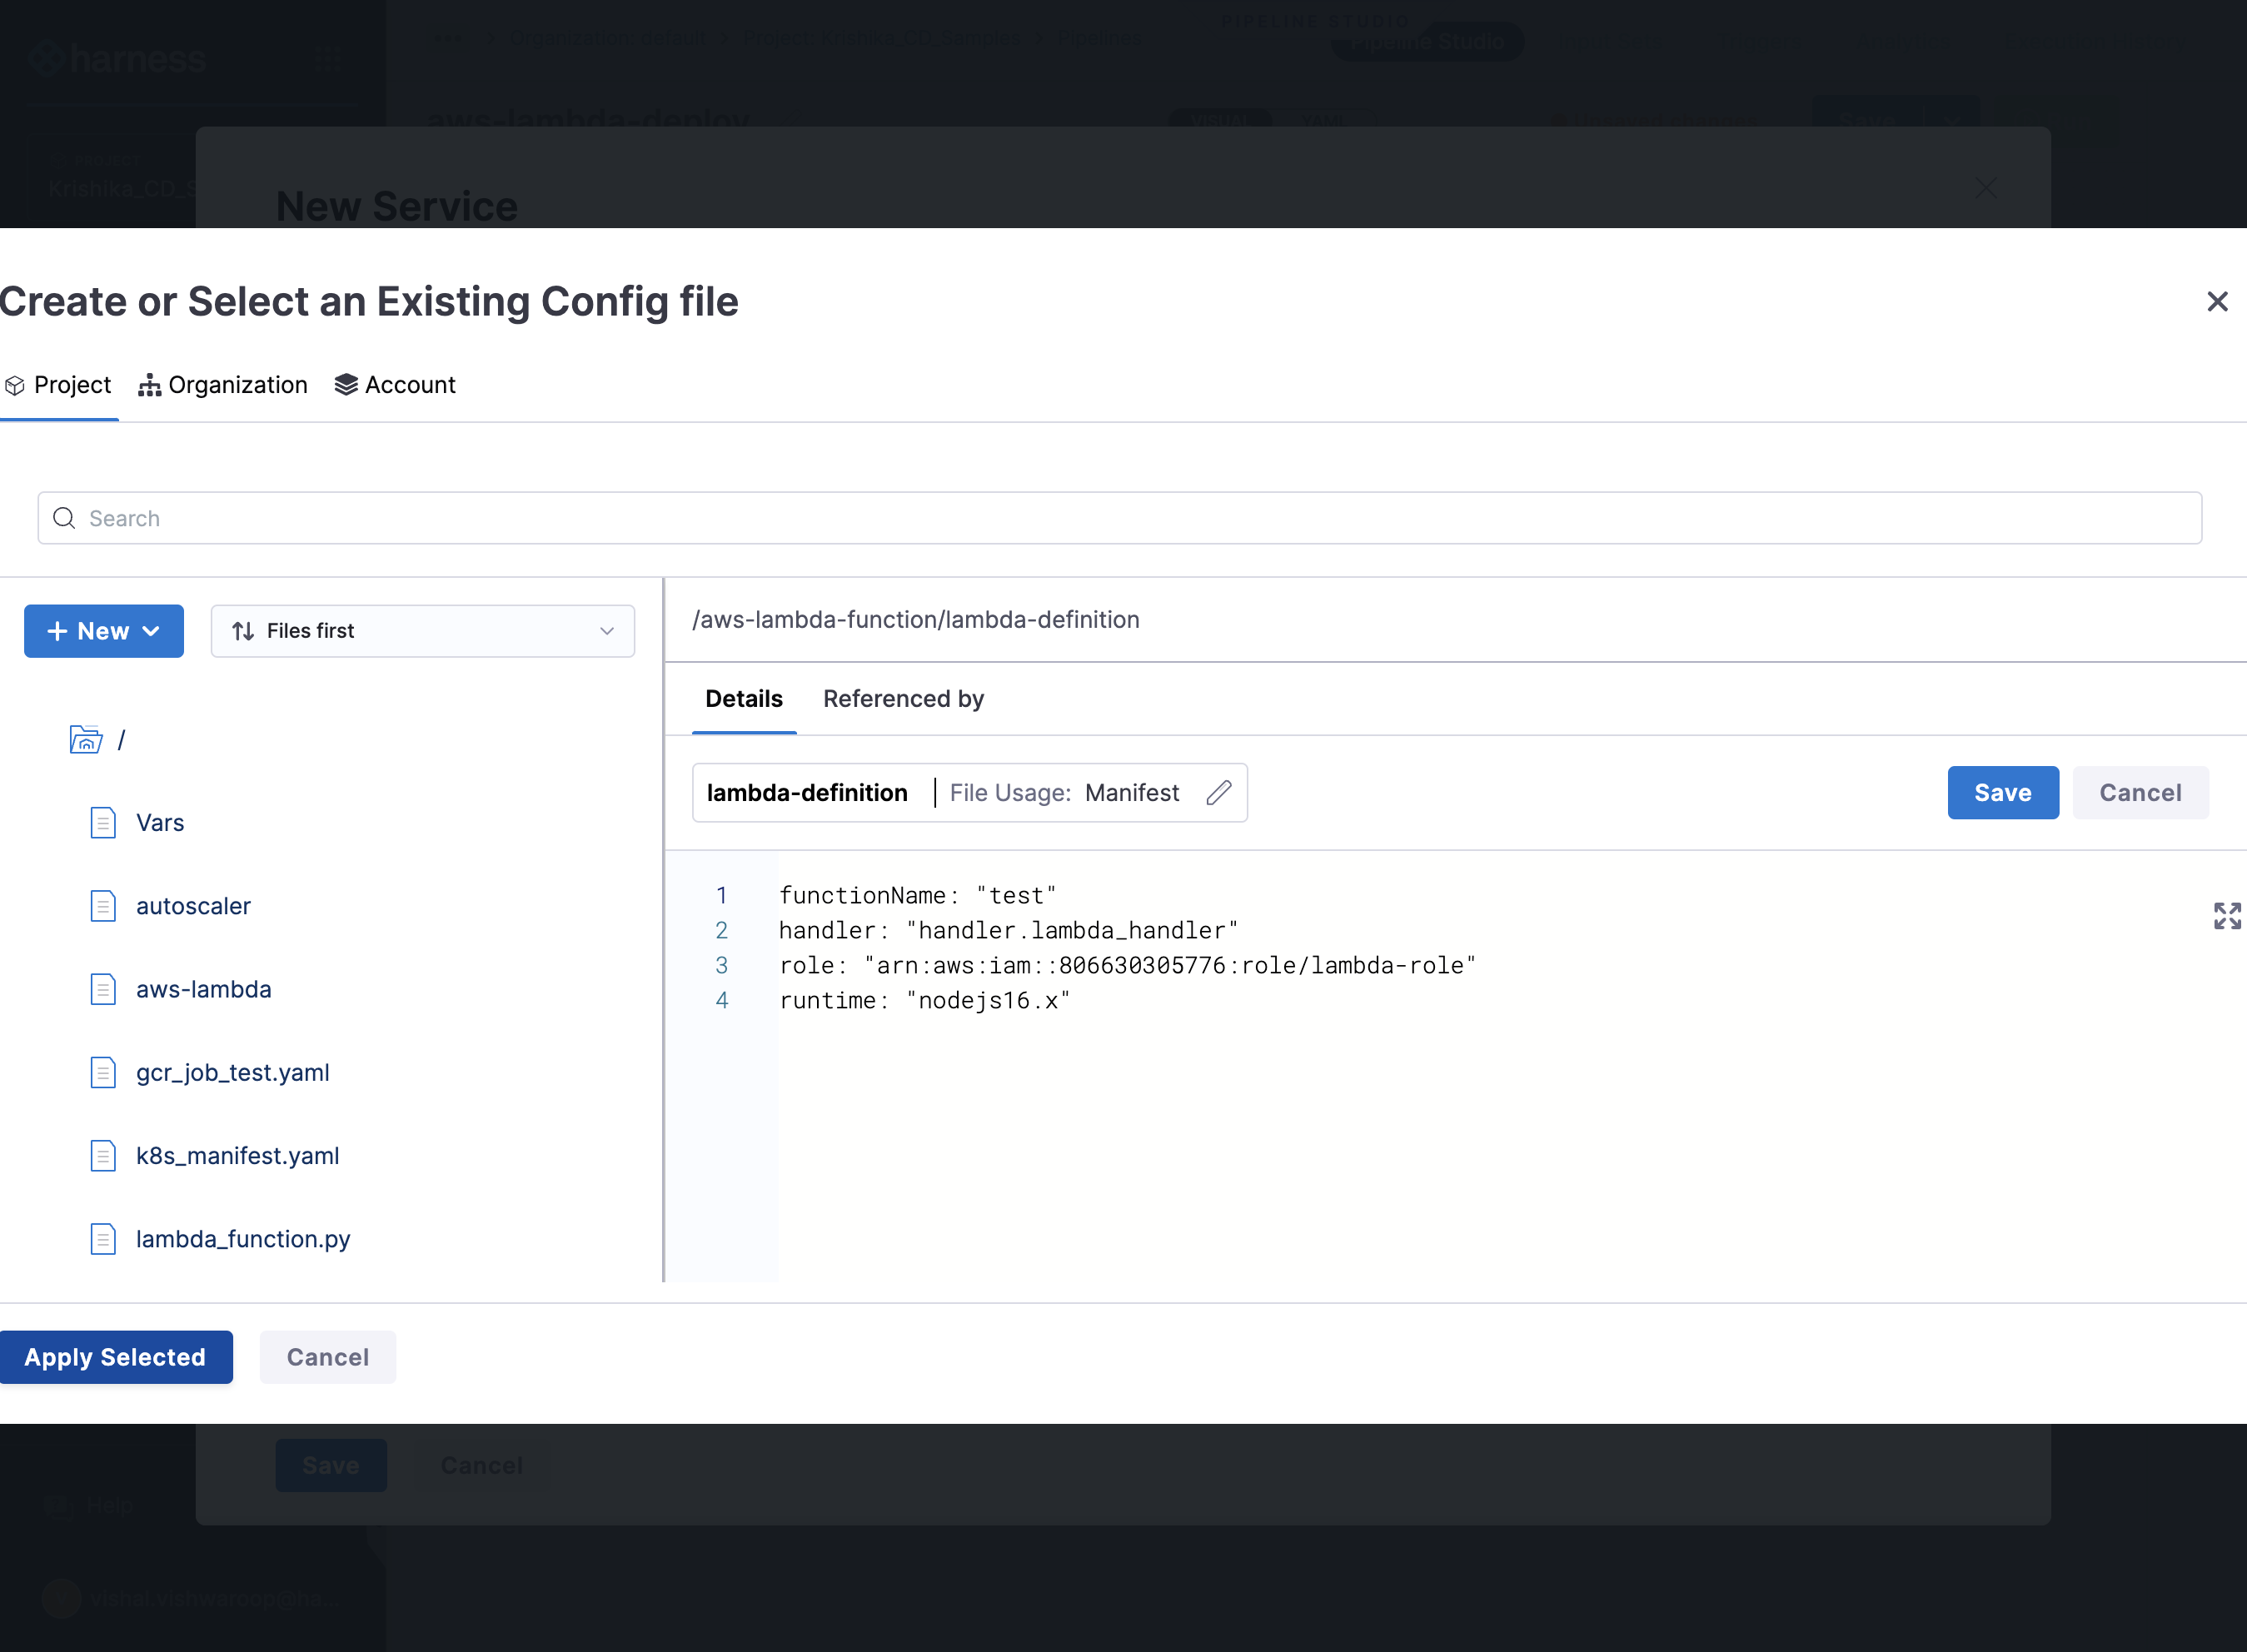Viewport: 2247px width, 1652px height.
Task: Click the role ARN line in editor
Action: [x=1127, y=966]
